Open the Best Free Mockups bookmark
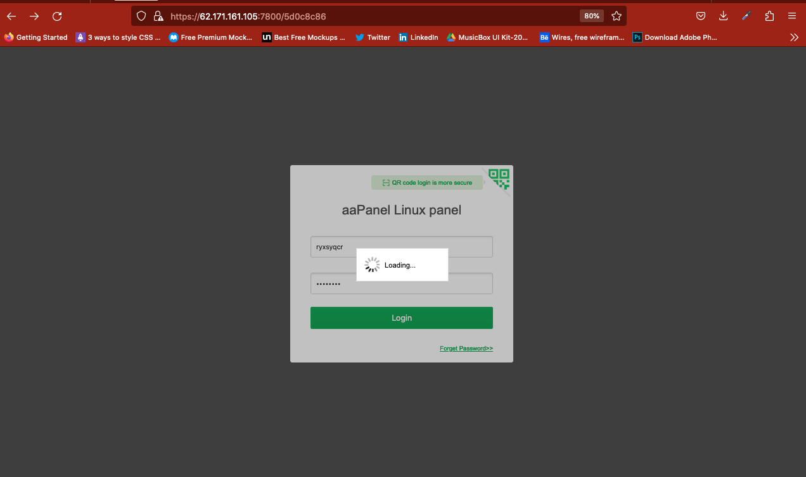 click(304, 37)
